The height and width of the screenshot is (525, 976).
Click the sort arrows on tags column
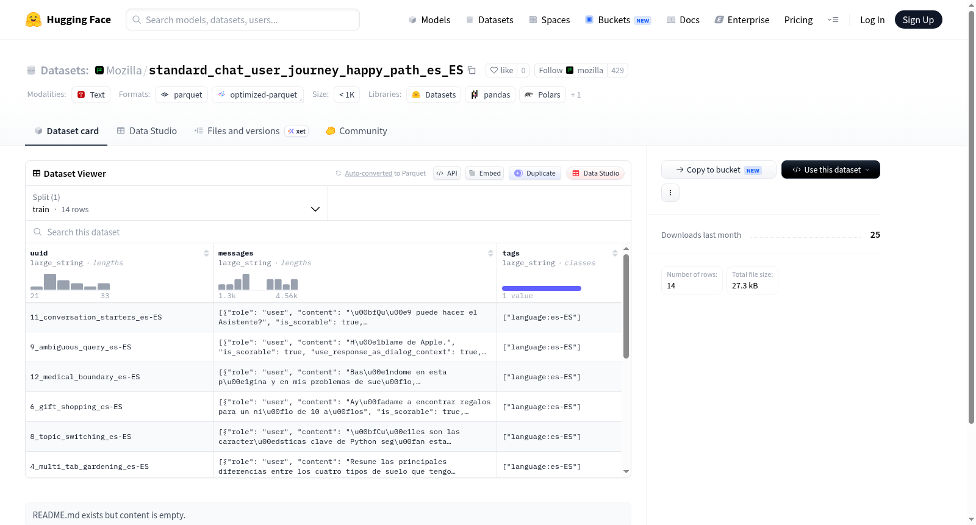[615, 253]
